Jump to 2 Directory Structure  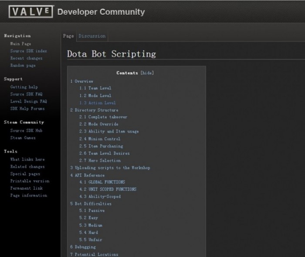(94, 110)
